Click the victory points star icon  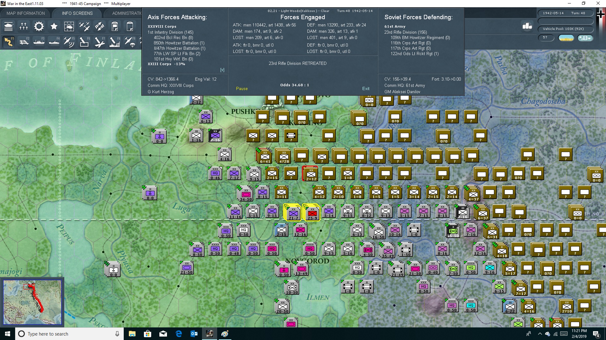point(54,26)
